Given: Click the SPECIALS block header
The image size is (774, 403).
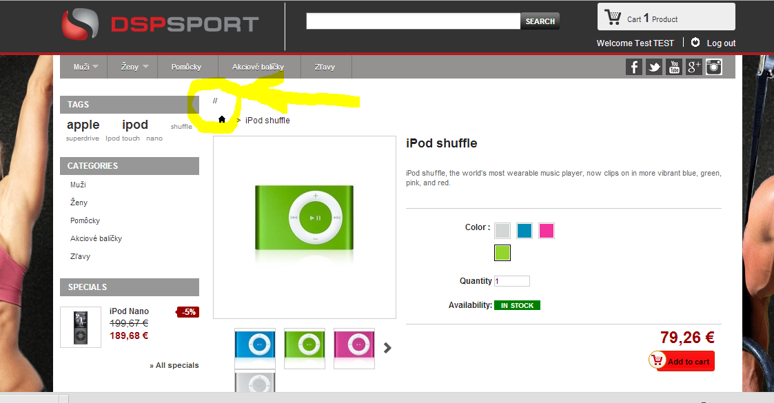Looking at the screenshot, I should (130, 287).
